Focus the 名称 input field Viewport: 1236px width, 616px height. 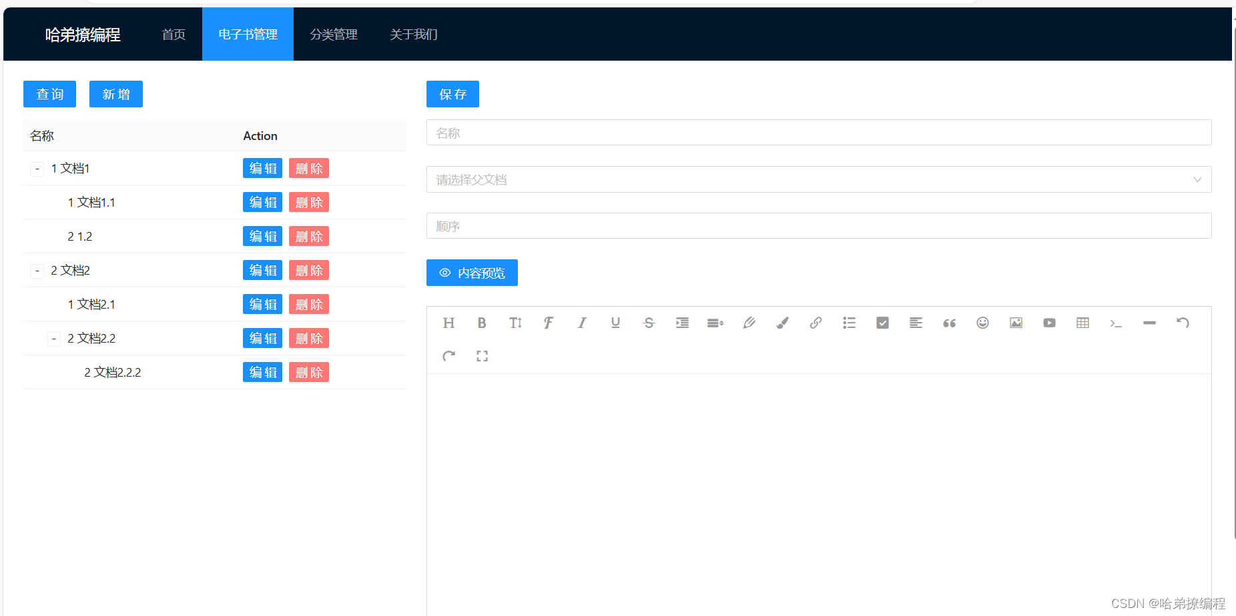tap(819, 133)
